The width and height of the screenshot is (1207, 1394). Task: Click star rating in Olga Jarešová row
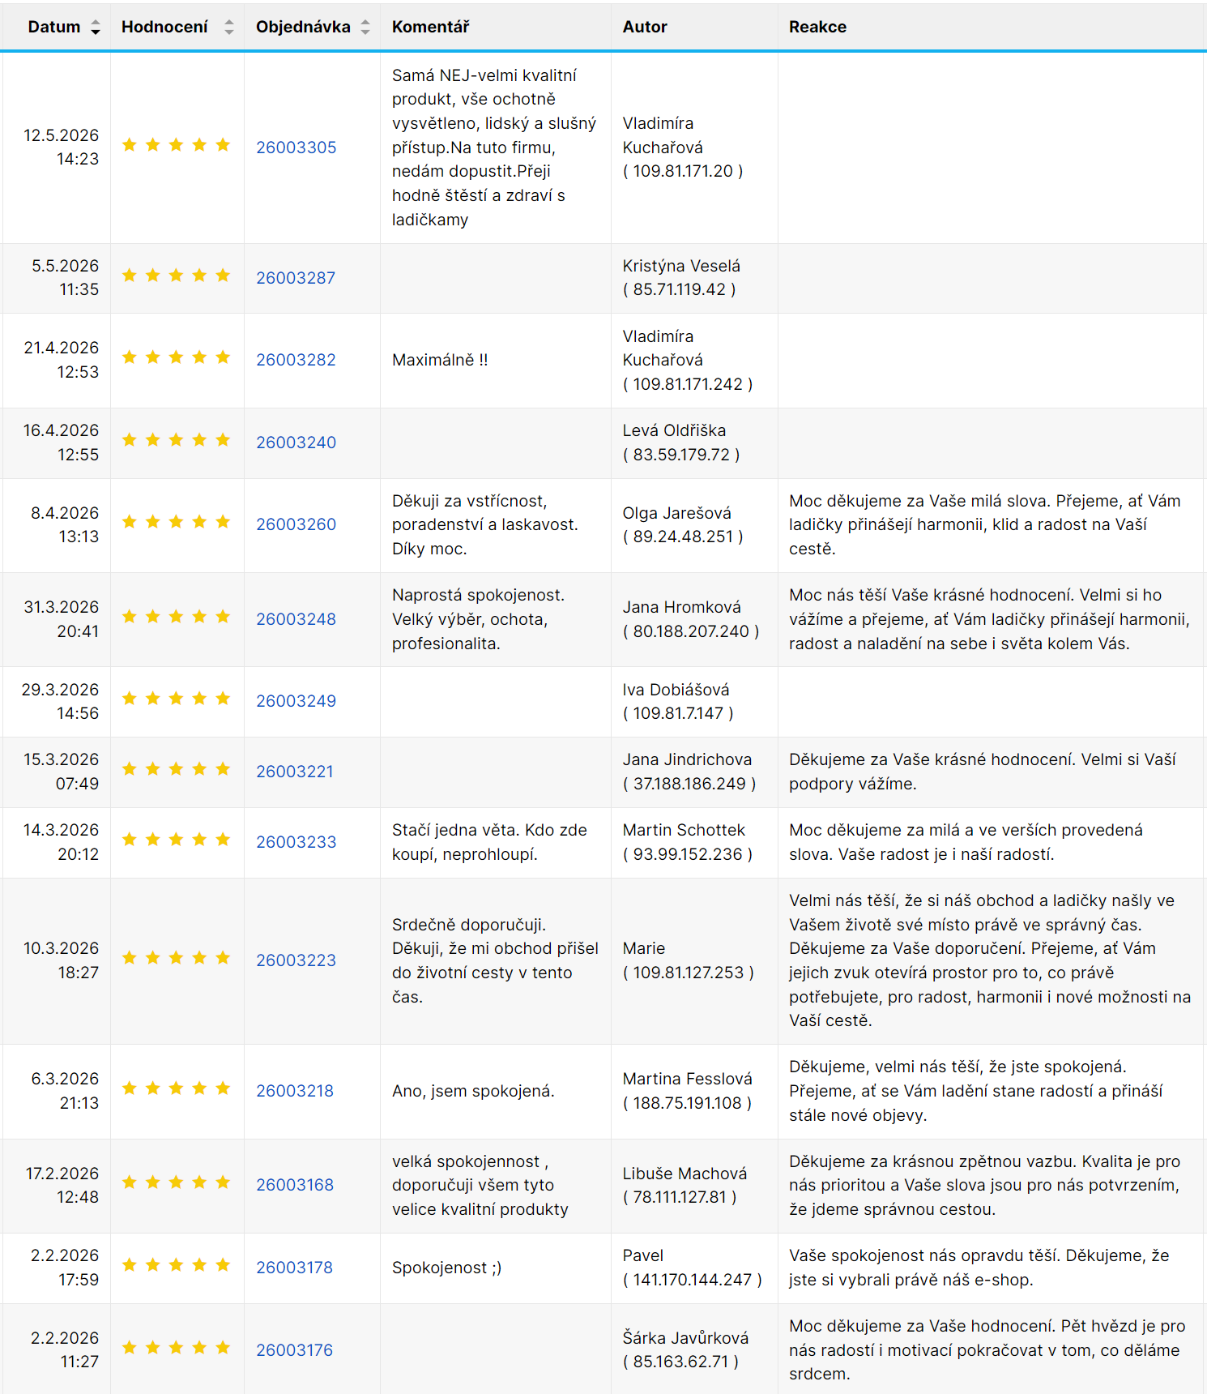(176, 522)
